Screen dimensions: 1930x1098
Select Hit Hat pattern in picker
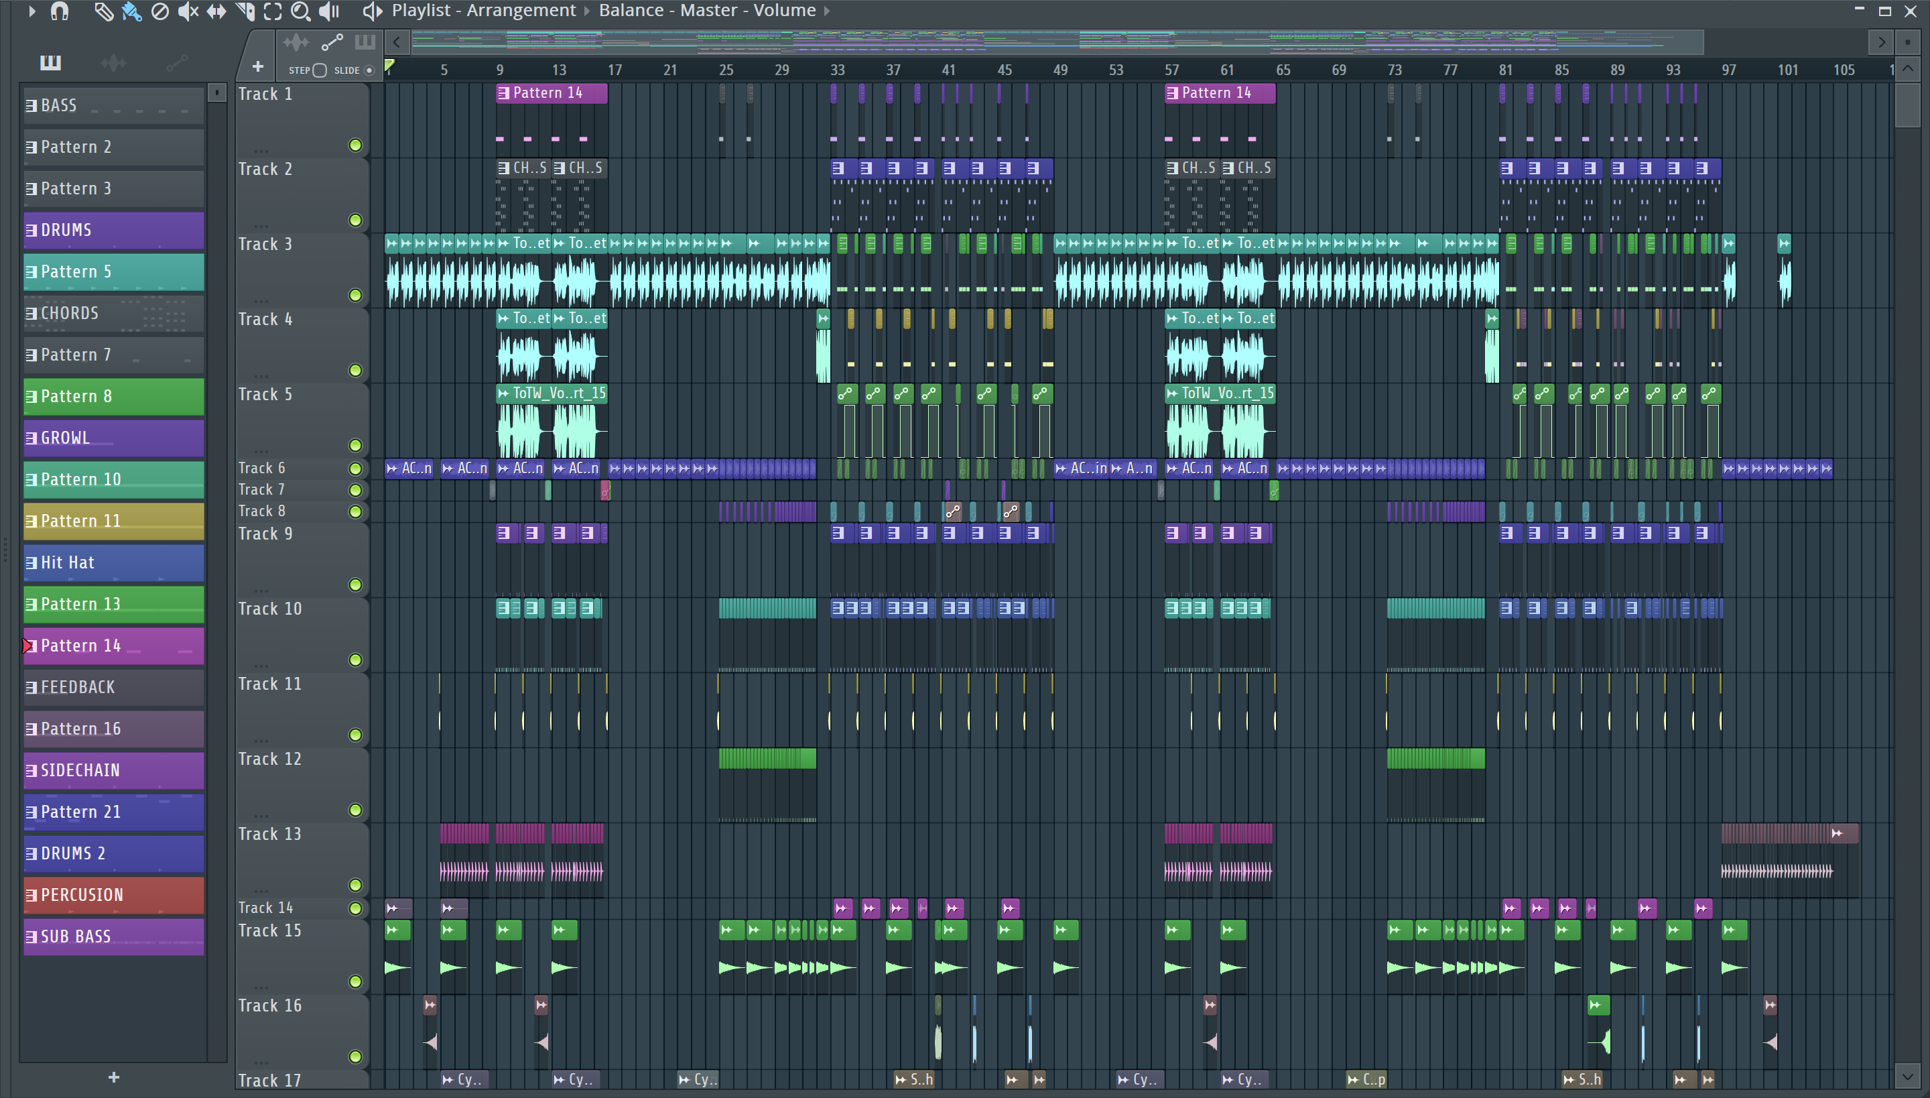click(x=114, y=562)
